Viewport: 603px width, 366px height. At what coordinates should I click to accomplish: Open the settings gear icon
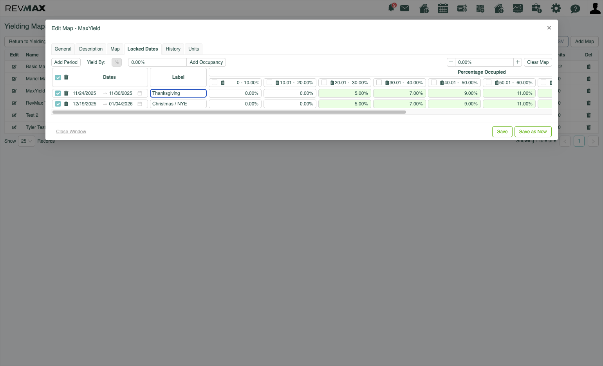[556, 8]
